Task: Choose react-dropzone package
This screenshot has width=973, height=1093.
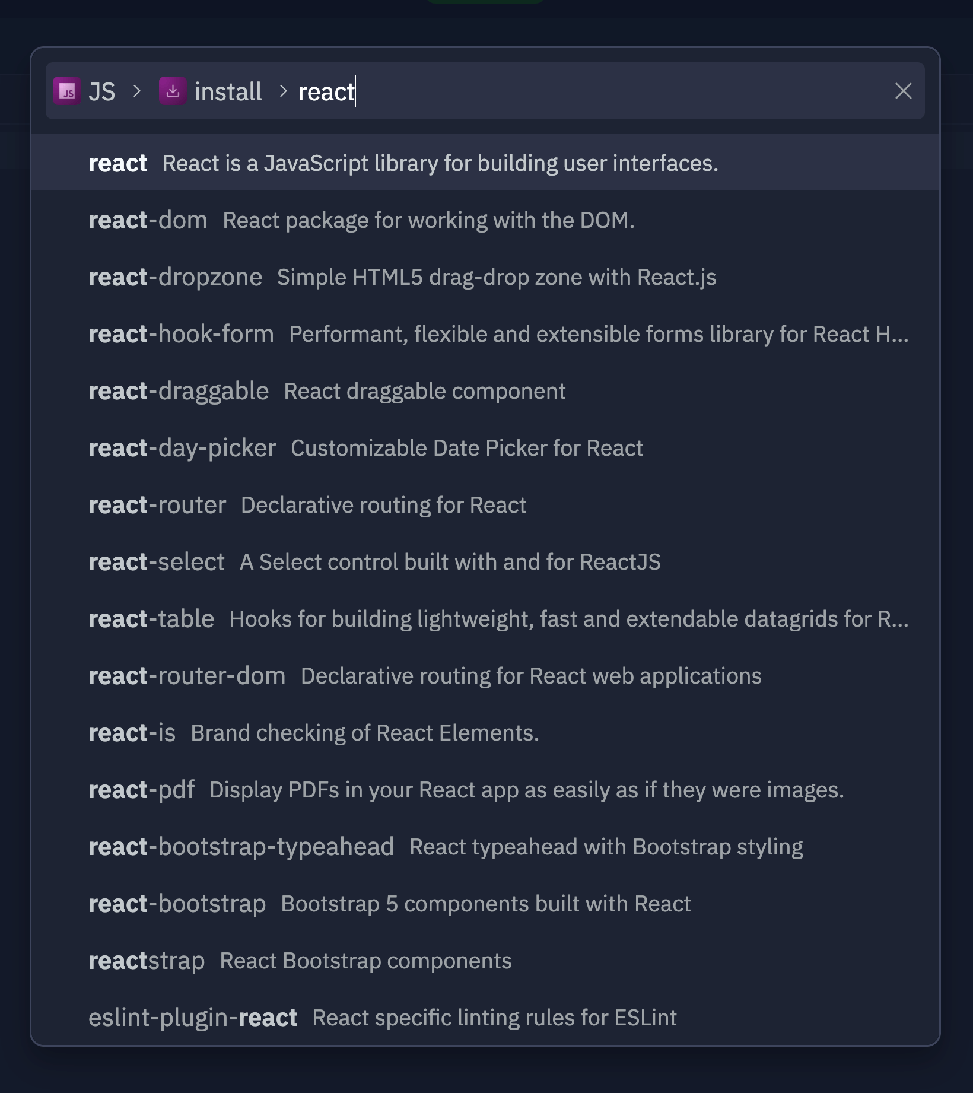Action: pos(485,277)
